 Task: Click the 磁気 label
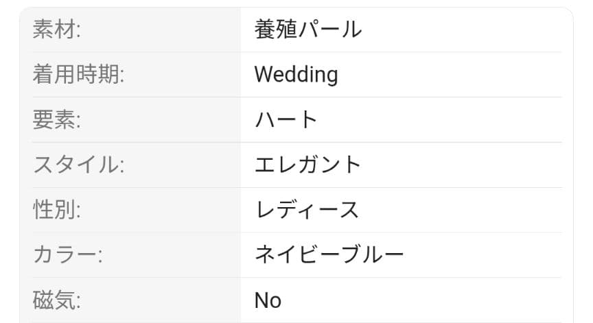(56, 300)
